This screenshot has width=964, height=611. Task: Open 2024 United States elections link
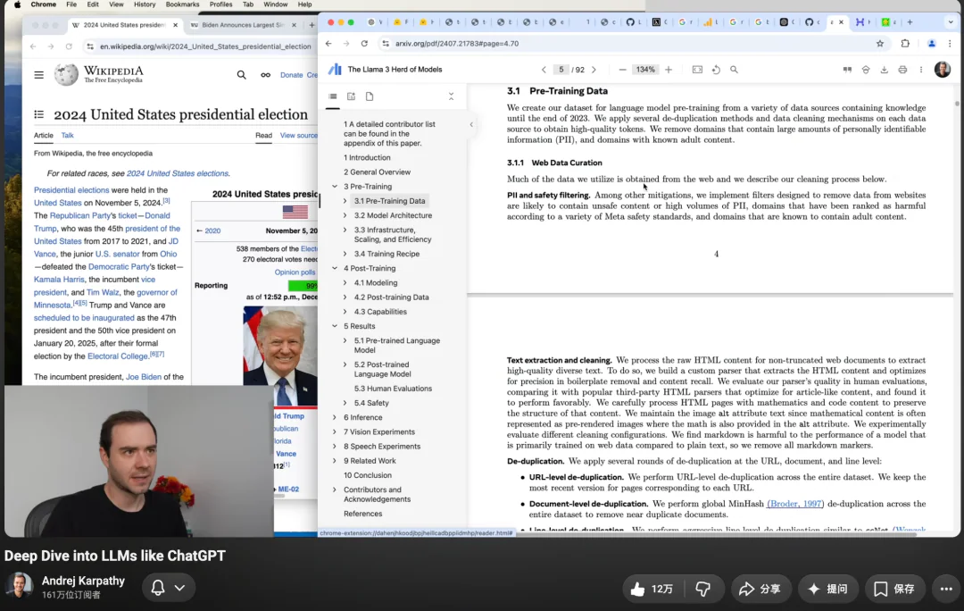tap(177, 173)
